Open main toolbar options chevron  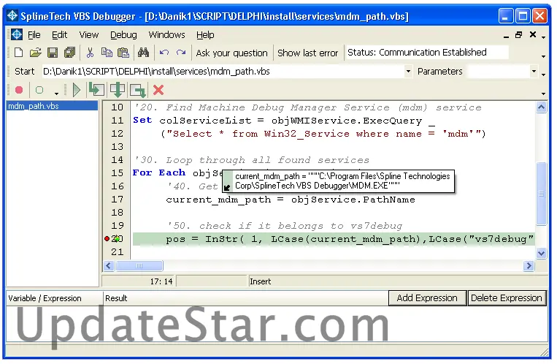click(x=544, y=56)
